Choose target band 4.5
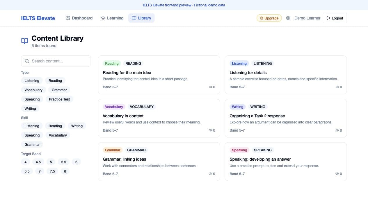This screenshot has width=368, height=219. 38,162
